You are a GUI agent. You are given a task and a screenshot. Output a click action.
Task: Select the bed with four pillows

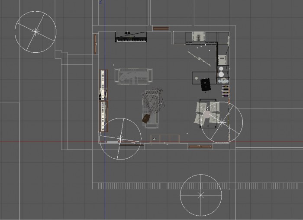tap(208, 113)
